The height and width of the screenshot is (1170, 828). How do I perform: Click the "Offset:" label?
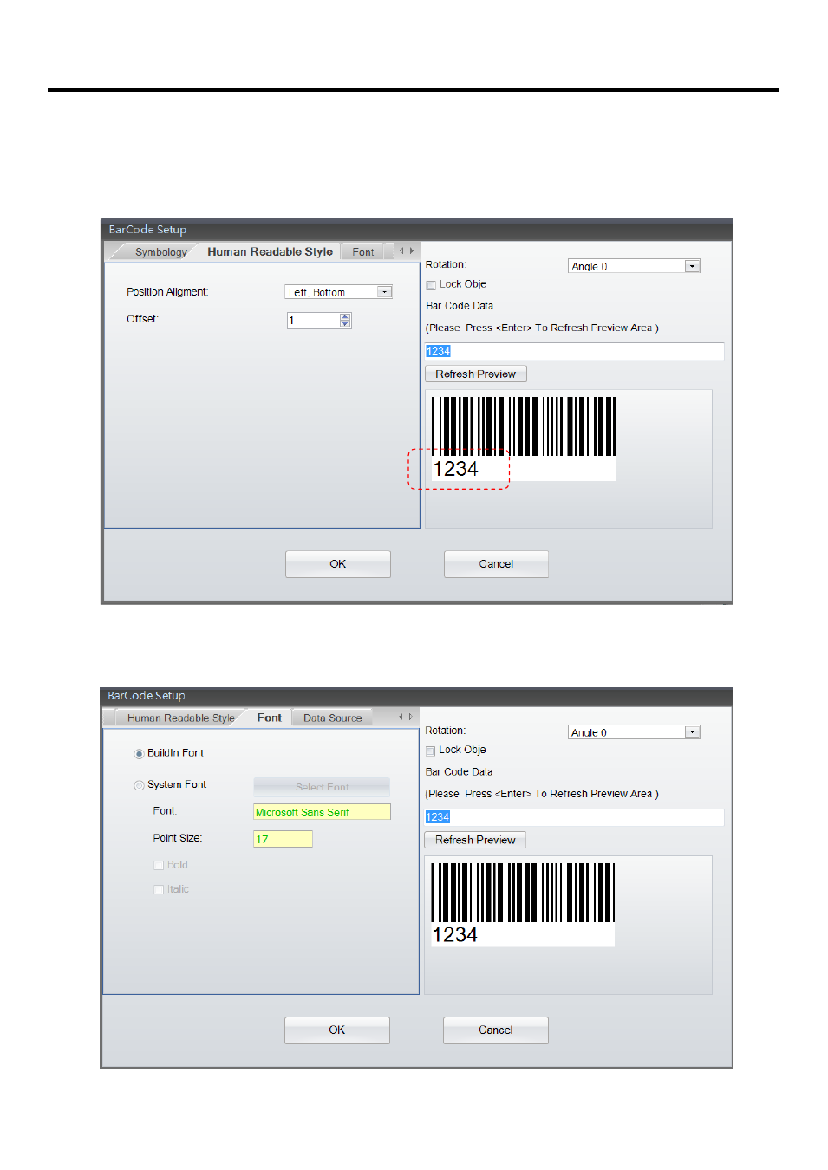point(142,319)
